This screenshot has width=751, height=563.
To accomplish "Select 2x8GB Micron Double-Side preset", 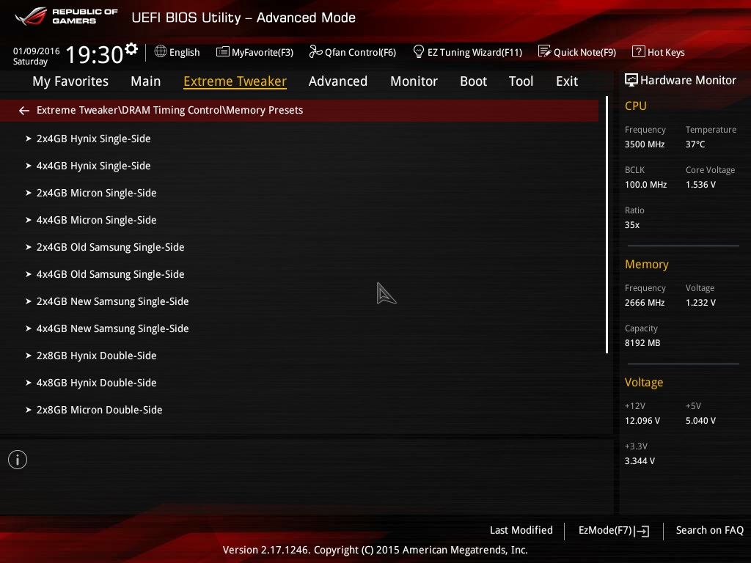I will [x=99, y=411].
